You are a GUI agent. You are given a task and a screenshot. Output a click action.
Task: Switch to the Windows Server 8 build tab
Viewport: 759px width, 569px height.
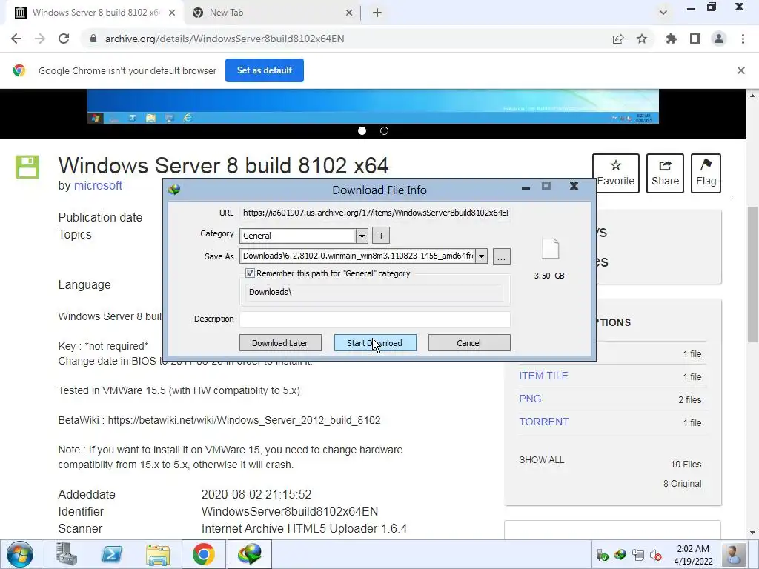coord(94,13)
